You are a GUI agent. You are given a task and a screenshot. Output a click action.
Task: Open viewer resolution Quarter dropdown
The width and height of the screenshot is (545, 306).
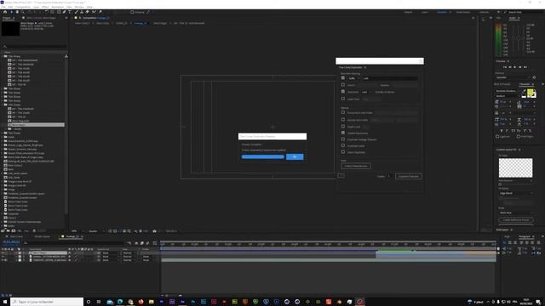95,231
